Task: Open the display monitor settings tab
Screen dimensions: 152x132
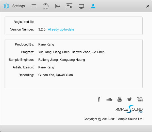Action: tap(81, 6)
